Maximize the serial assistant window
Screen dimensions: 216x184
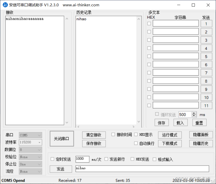pos(193,5)
